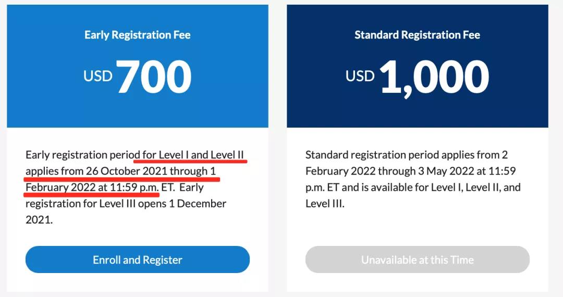This screenshot has height=297, width=563.
Task: Select the Standard Registration Fee heading
Action: click(x=417, y=35)
